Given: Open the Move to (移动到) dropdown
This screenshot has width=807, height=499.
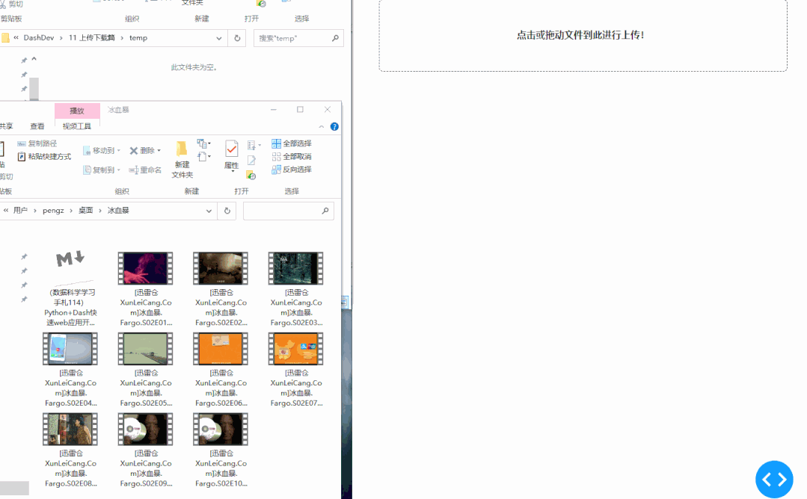Looking at the screenshot, I should click(102, 151).
